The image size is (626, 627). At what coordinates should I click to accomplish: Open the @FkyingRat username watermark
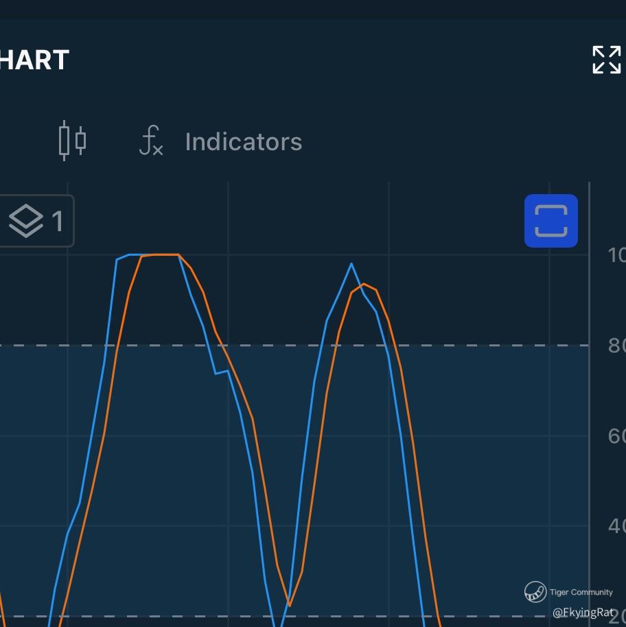(583, 612)
